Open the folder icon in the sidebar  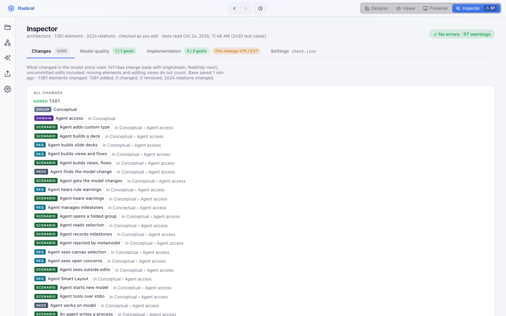coord(7,27)
